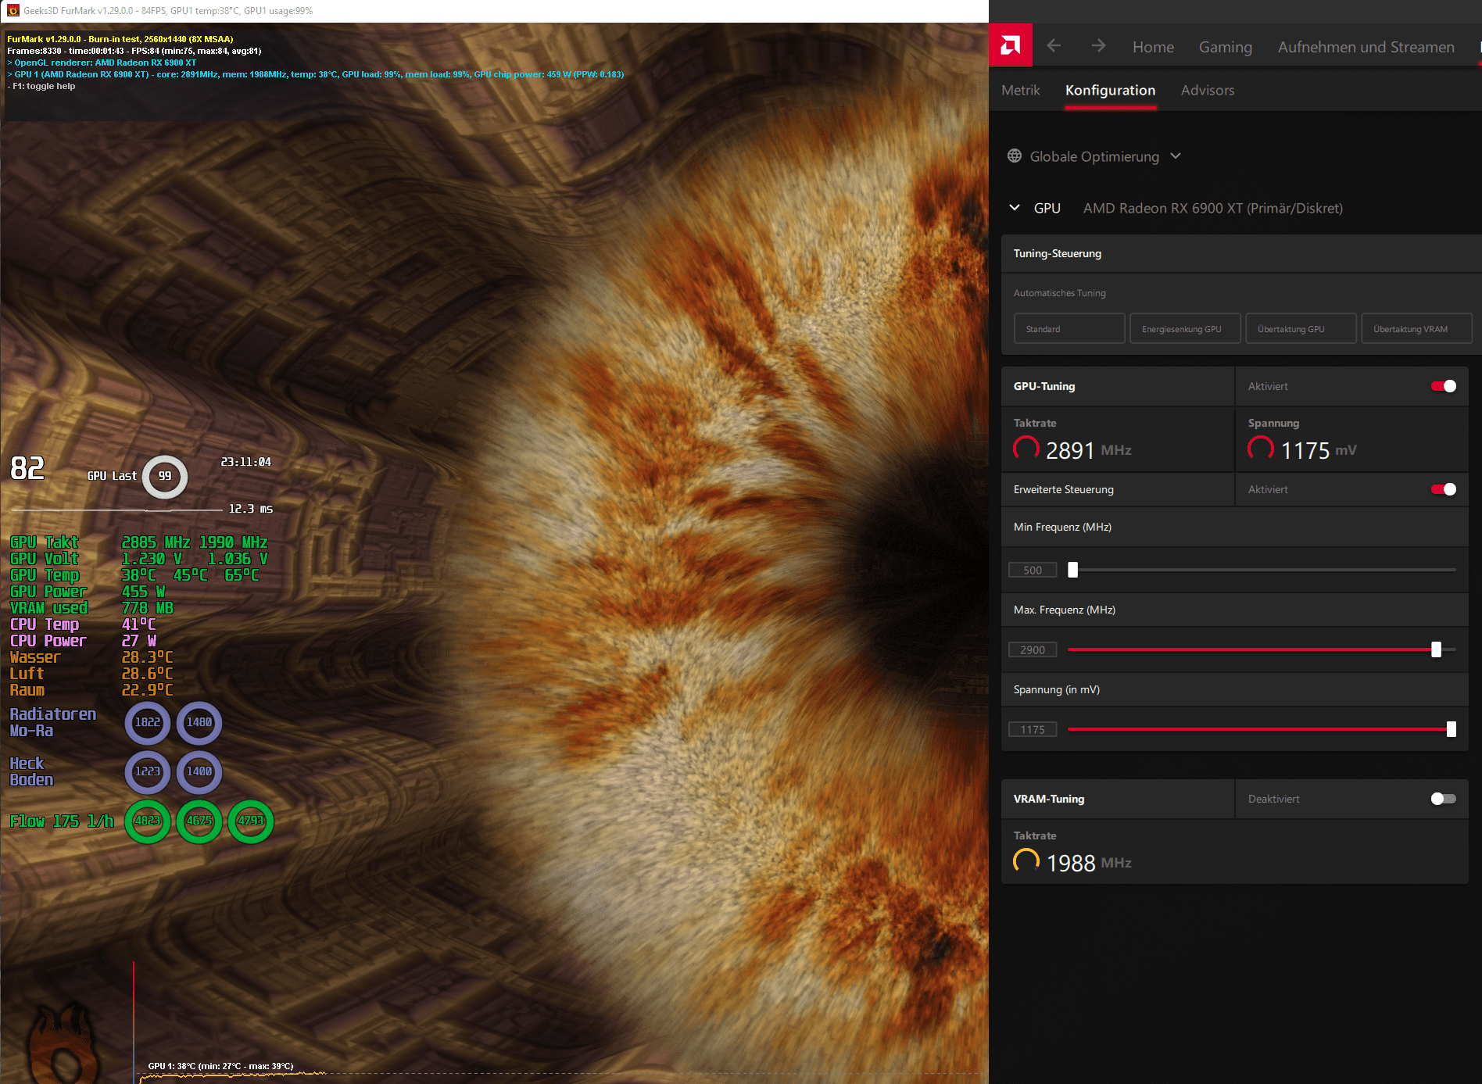The width and height of the screenshot is (1482, 1084).
Task: Click the GPU Last 99 gauge
Action: (165, 476)
